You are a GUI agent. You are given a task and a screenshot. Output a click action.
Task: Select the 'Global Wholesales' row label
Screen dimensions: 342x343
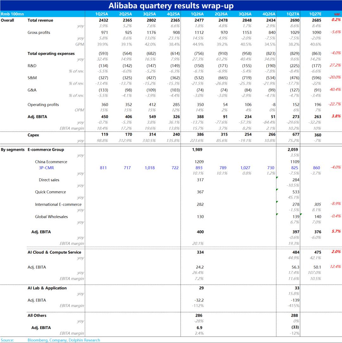(x=51, y=217)
